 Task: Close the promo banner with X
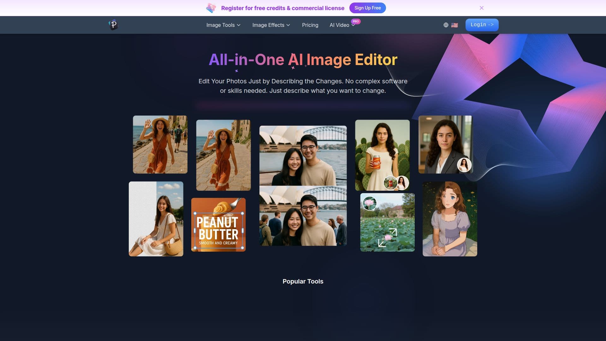[x=481, y=8]
